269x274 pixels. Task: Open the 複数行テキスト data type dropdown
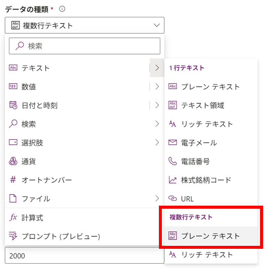85,26
